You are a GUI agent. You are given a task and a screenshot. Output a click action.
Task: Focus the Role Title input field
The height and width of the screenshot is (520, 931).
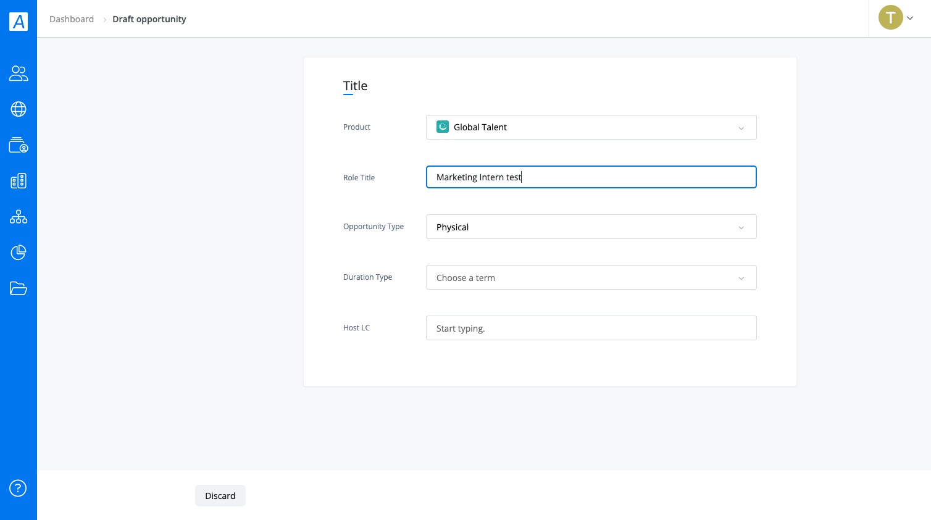click(591, 177)
